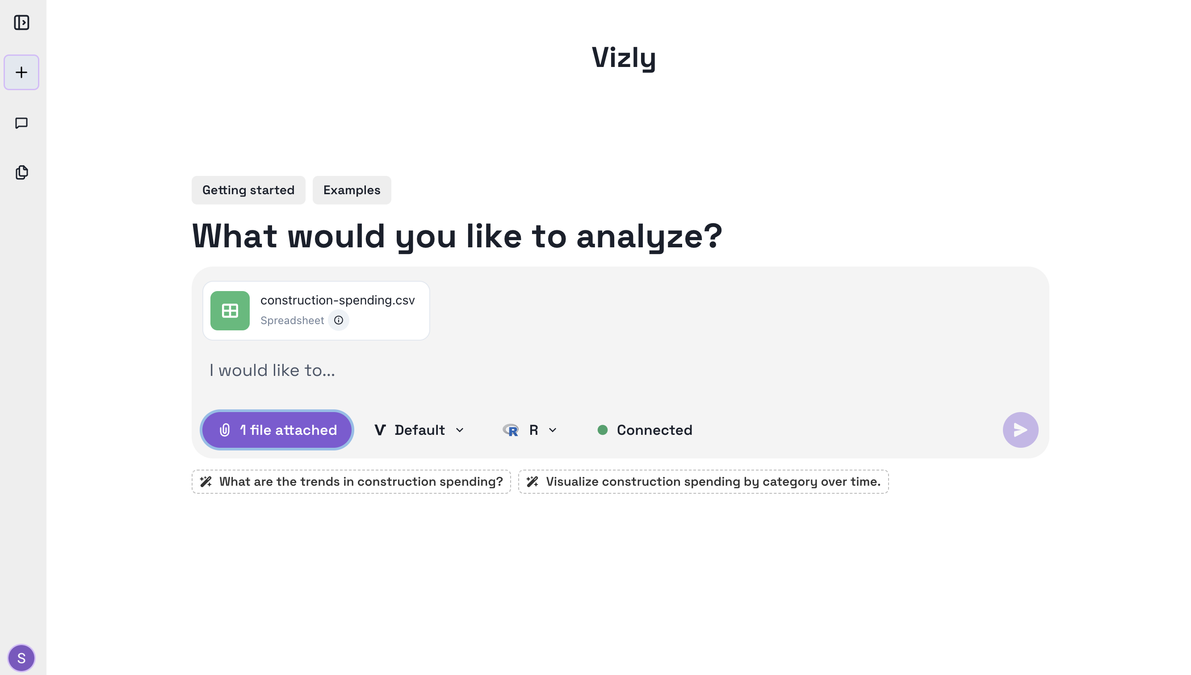Click the Vizly V logo by Default
Image resolution: width=1191 pixels, height=675 pixels.
(380, 430)
